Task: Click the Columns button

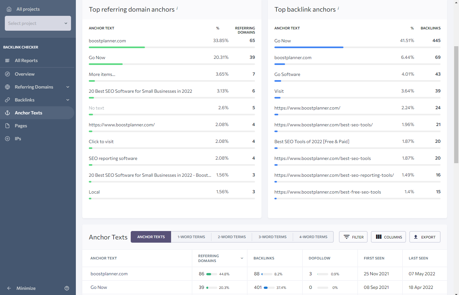Action: [388, 237]
